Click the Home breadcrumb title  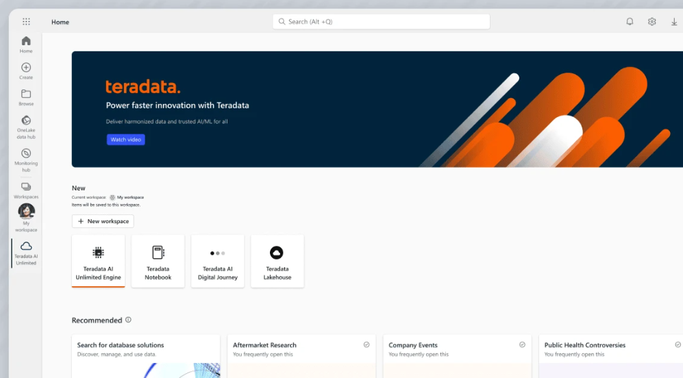click(60, 22)
